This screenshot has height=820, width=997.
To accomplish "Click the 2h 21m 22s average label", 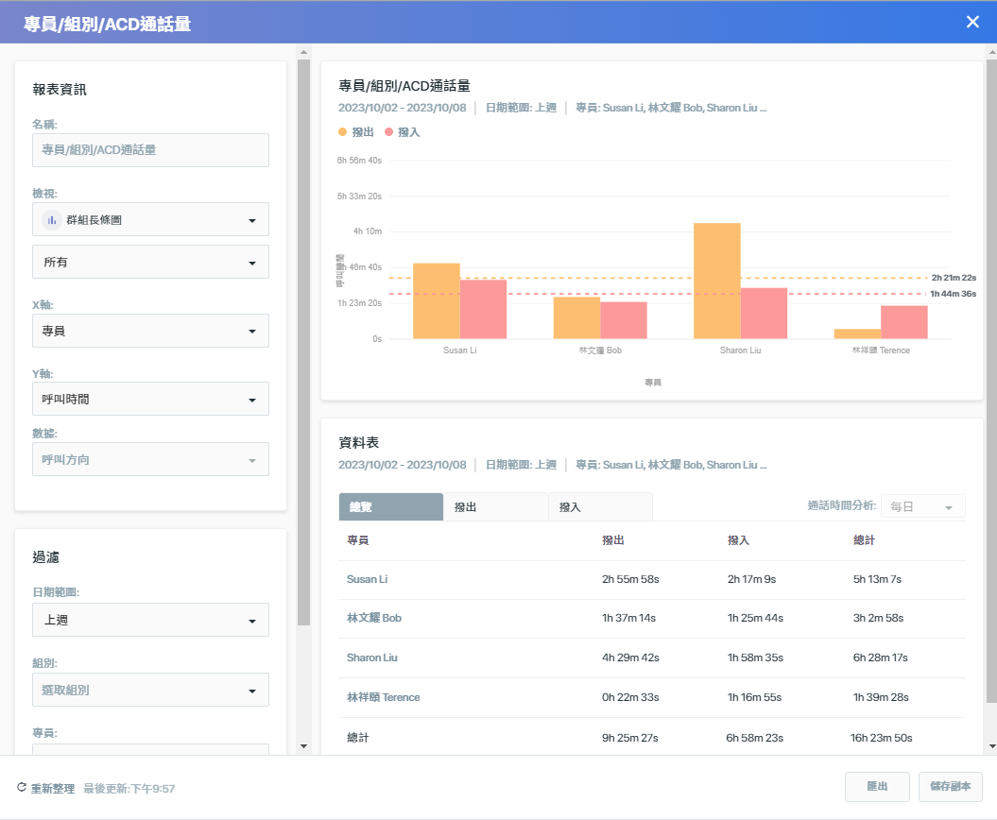I will tap(954, 278).
